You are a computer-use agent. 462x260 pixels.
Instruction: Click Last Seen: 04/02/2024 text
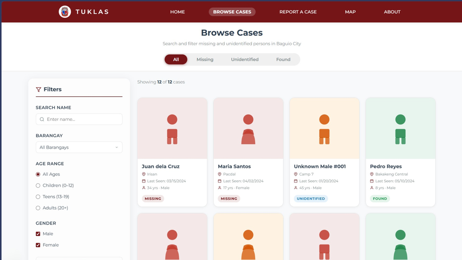pos(243,181)
